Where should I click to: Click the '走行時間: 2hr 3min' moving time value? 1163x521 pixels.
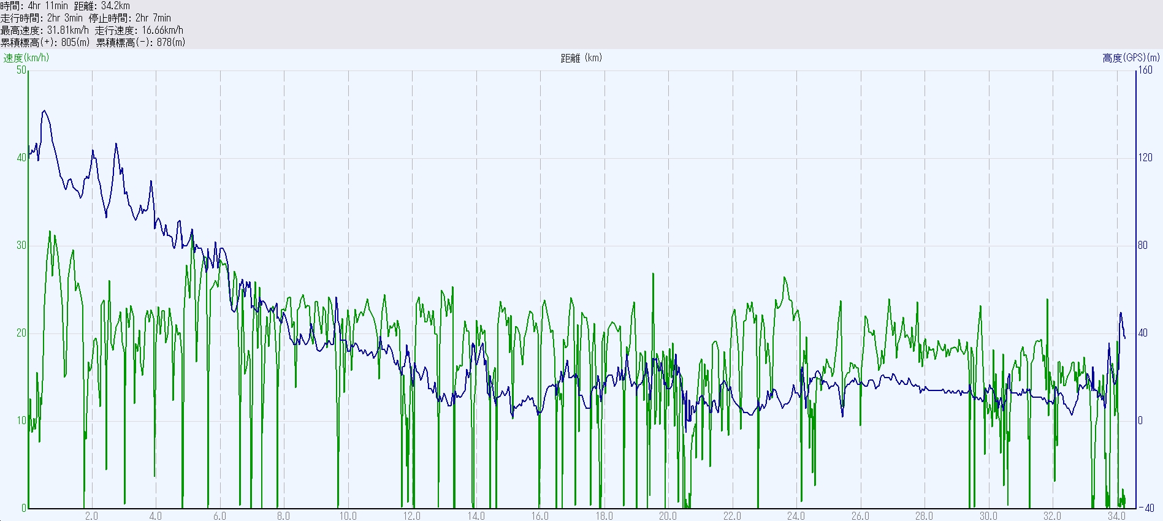(42, 18)
